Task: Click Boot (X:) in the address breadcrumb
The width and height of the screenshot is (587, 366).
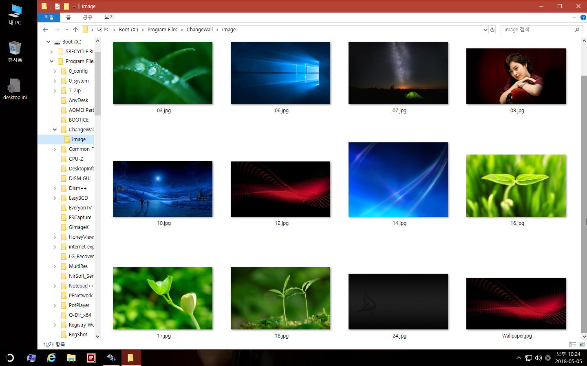Action: pos(128,30)
